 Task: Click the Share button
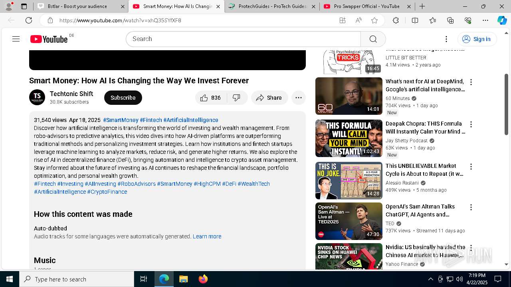(269, 98)
